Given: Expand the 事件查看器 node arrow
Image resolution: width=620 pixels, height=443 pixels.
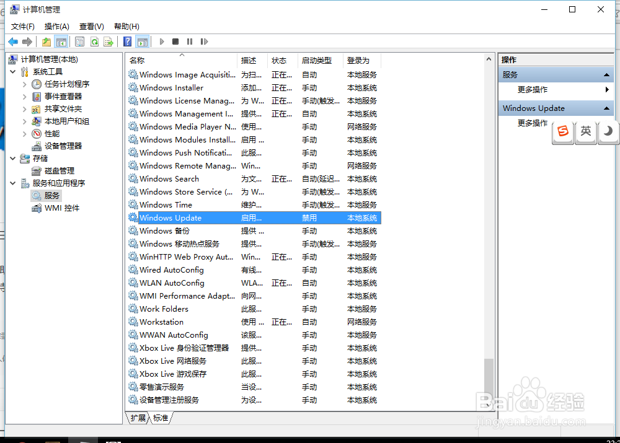Looking at the screenshot, I should (x=25, y=97).
